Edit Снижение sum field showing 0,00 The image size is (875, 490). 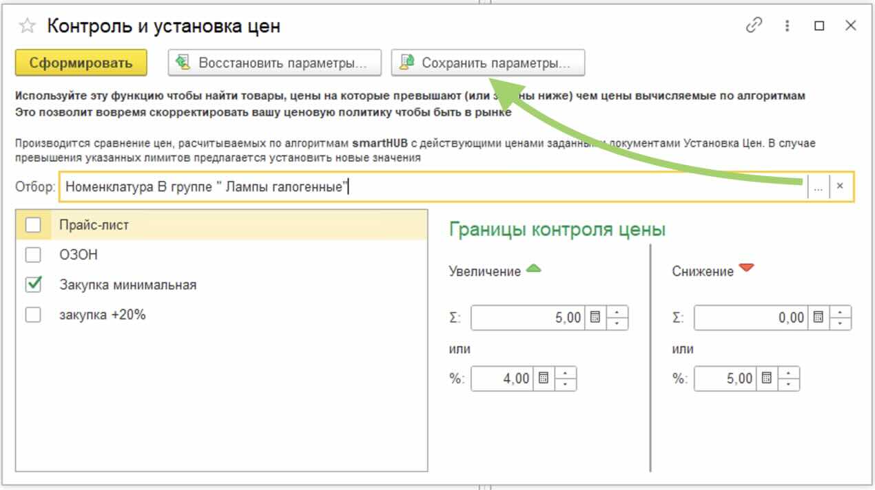tap(752, 318)
